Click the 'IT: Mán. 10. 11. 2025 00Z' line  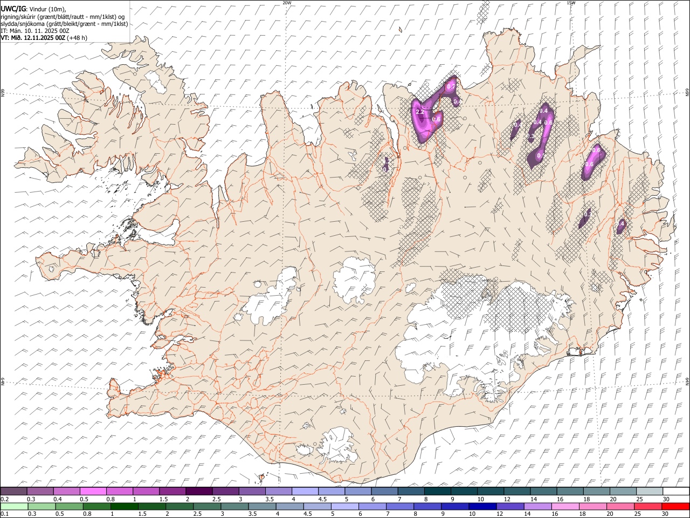pyautogui.click(x=35, y=31)
